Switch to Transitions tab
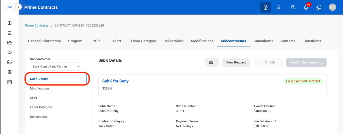The width and height of the screenshot is (343, 134). click(x=312, y=41)
